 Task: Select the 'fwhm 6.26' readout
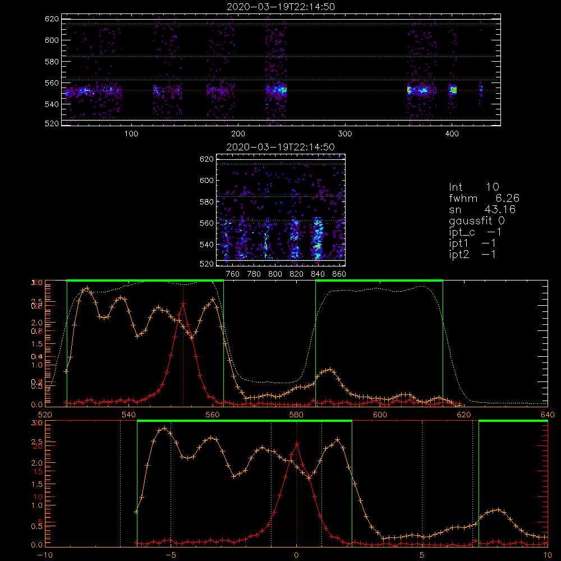(x=484, y=198)
